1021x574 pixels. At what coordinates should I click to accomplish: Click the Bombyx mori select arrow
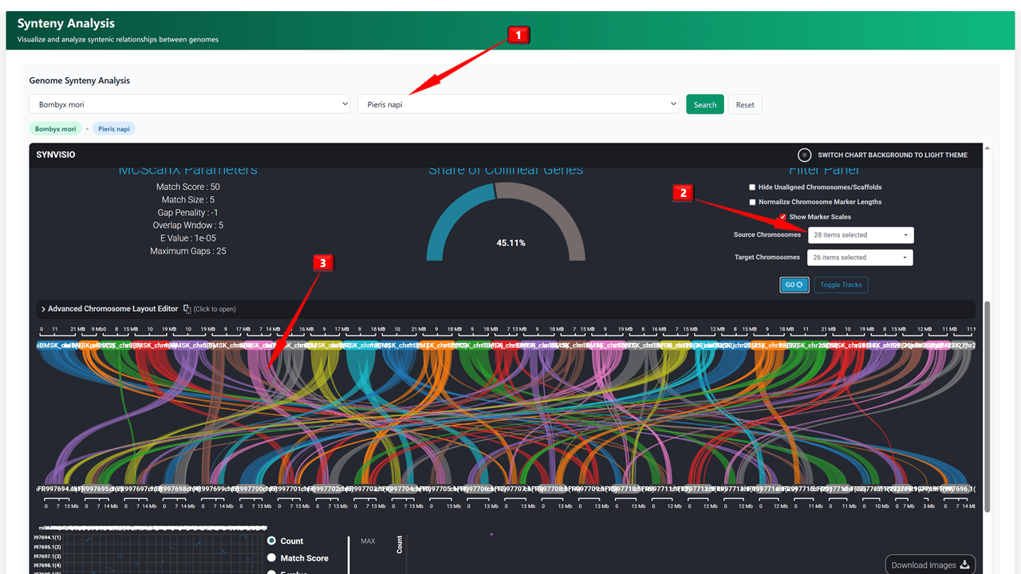pyautogui.click(x=345, y=104)
